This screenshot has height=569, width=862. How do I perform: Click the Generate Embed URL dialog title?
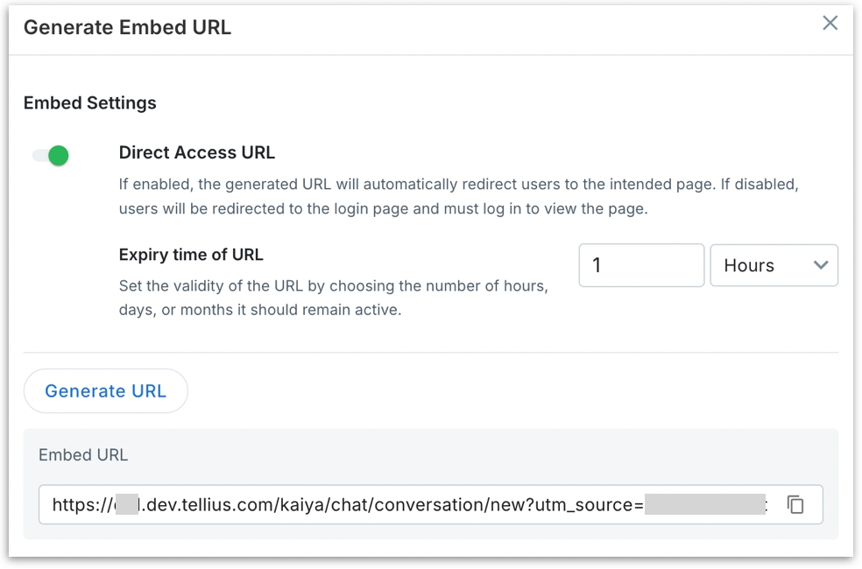[127, 27]
